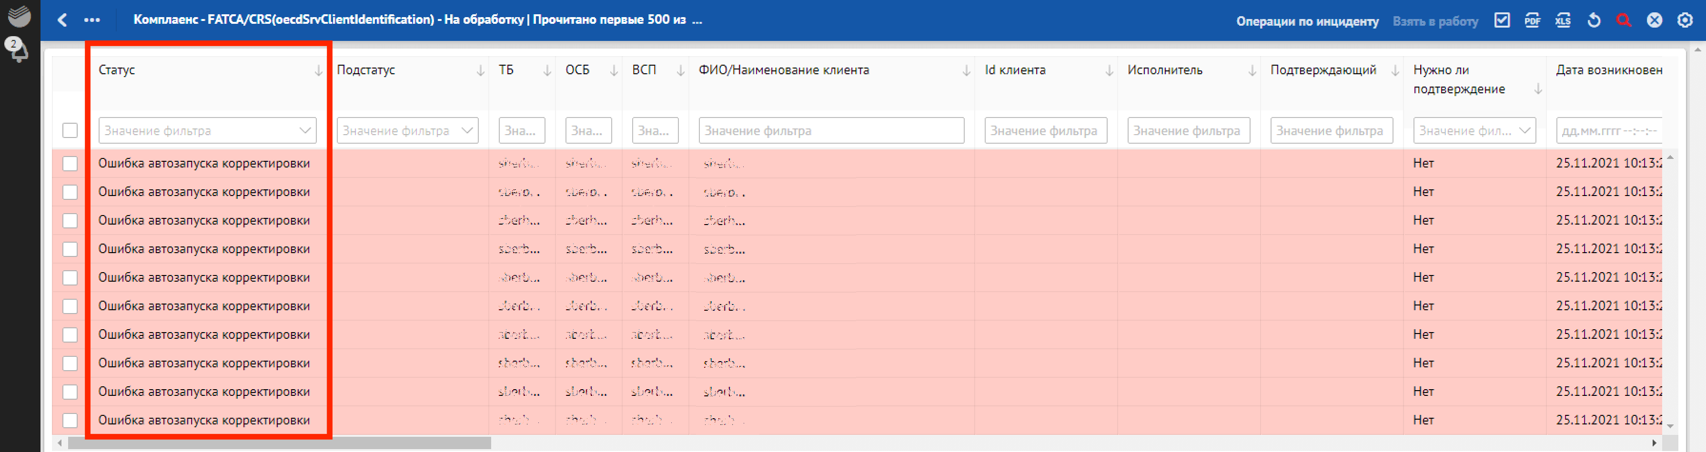The width and height of the screenshot is (1706, 452).
Task: Open notifications bell with badge 2
Action: pos(17,49)
